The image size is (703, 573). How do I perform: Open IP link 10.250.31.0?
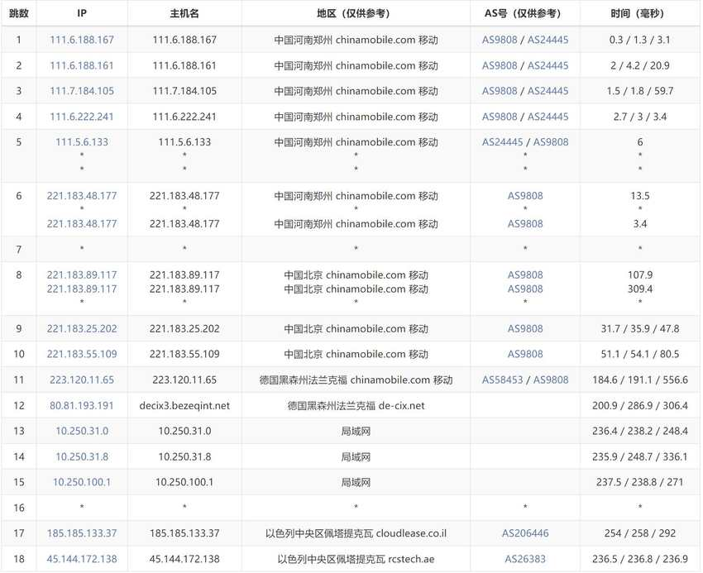tap(82, 432)
